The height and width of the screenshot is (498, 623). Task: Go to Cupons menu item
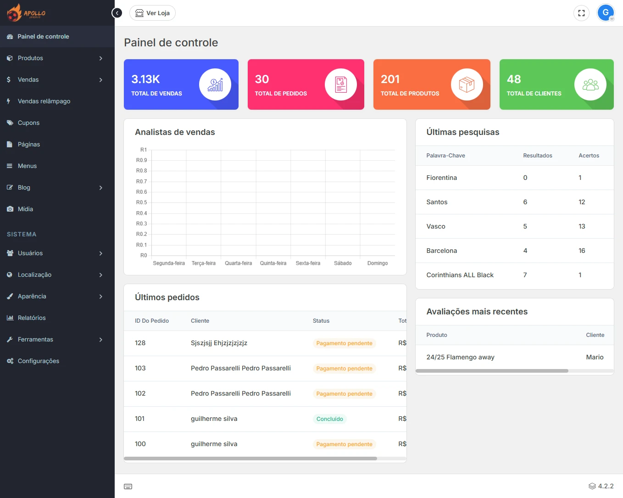[x=28, y=123]
